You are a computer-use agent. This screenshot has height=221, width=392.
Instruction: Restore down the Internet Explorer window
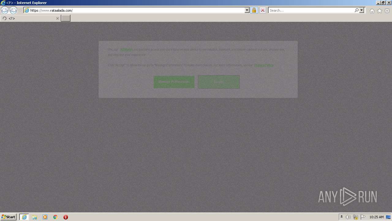coord(383,3)
